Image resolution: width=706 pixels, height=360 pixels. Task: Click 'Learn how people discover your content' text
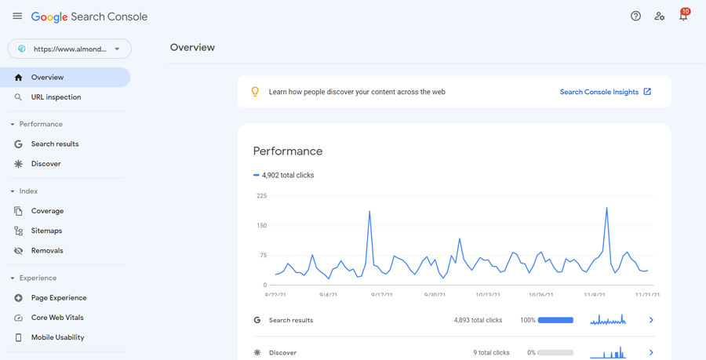[x=357, y=92]
